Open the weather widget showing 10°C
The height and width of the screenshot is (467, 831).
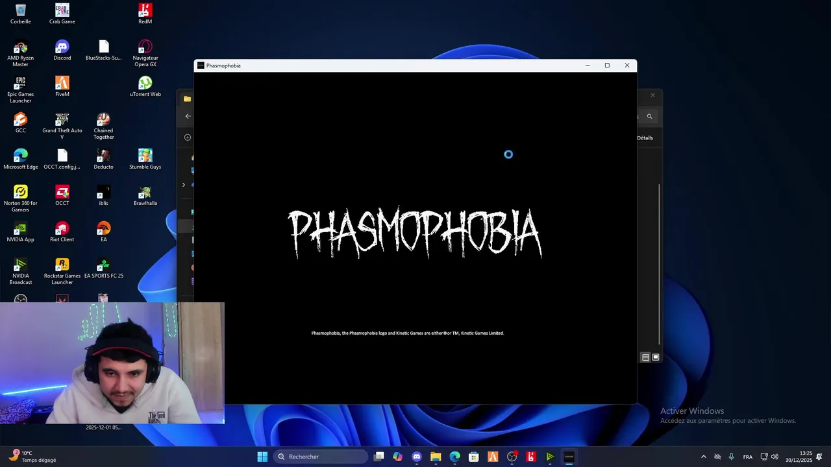(32, 457)
